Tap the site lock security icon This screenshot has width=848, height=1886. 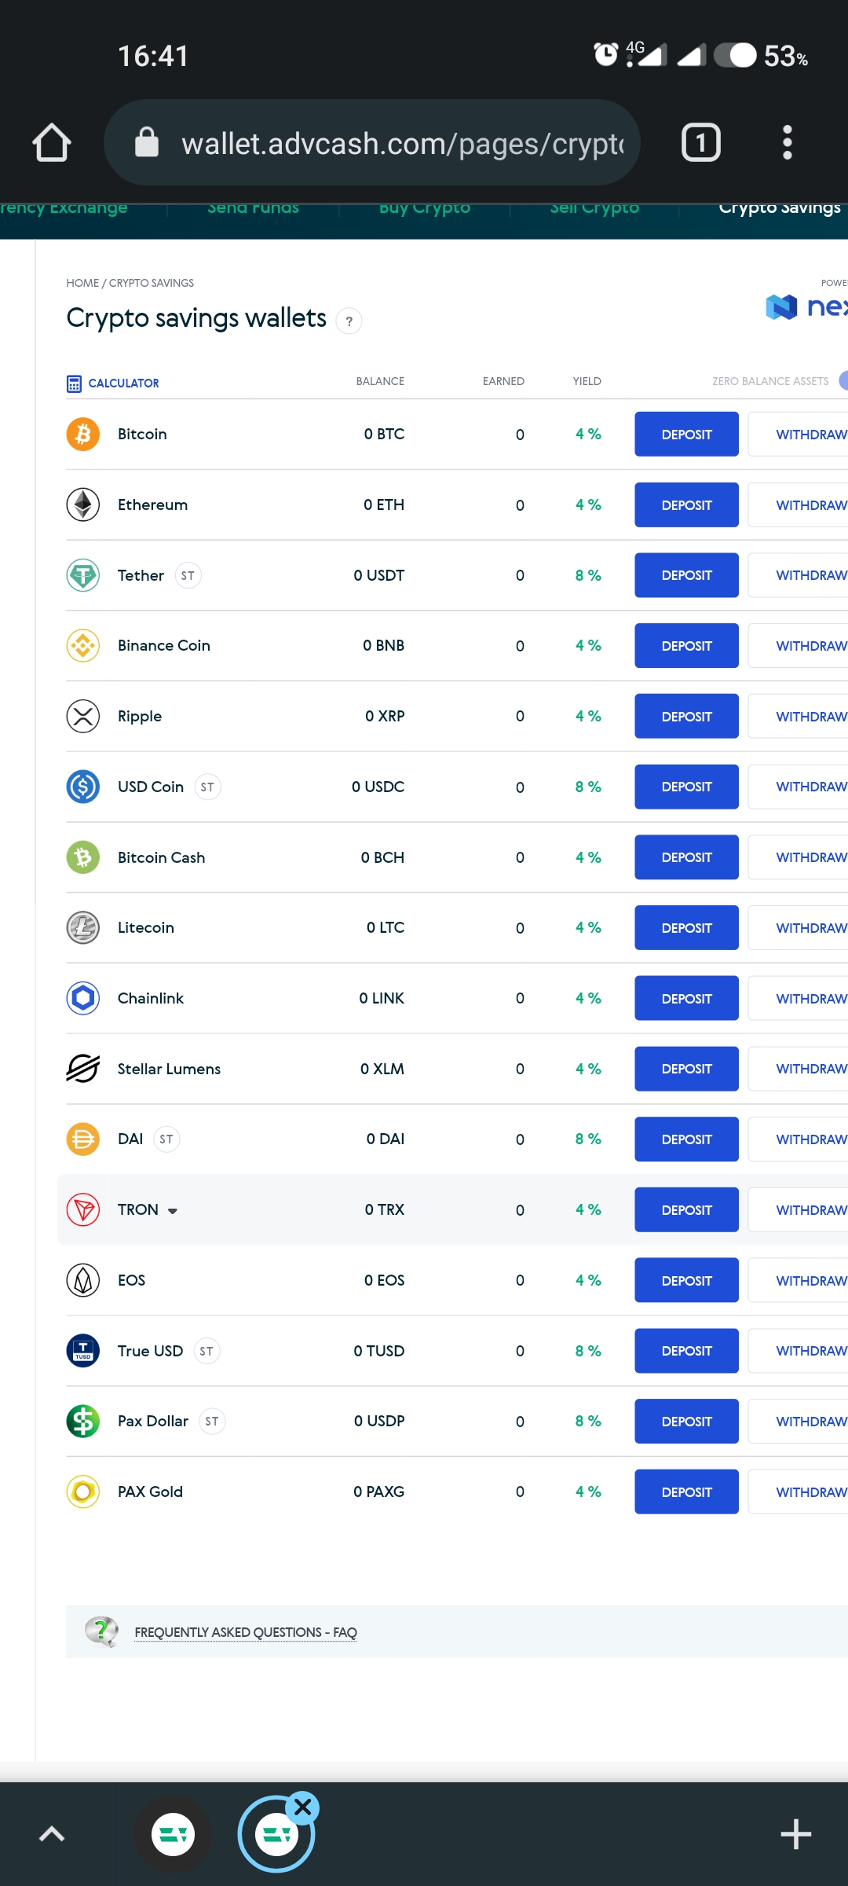pyautogui.click(x=147, y=142)
